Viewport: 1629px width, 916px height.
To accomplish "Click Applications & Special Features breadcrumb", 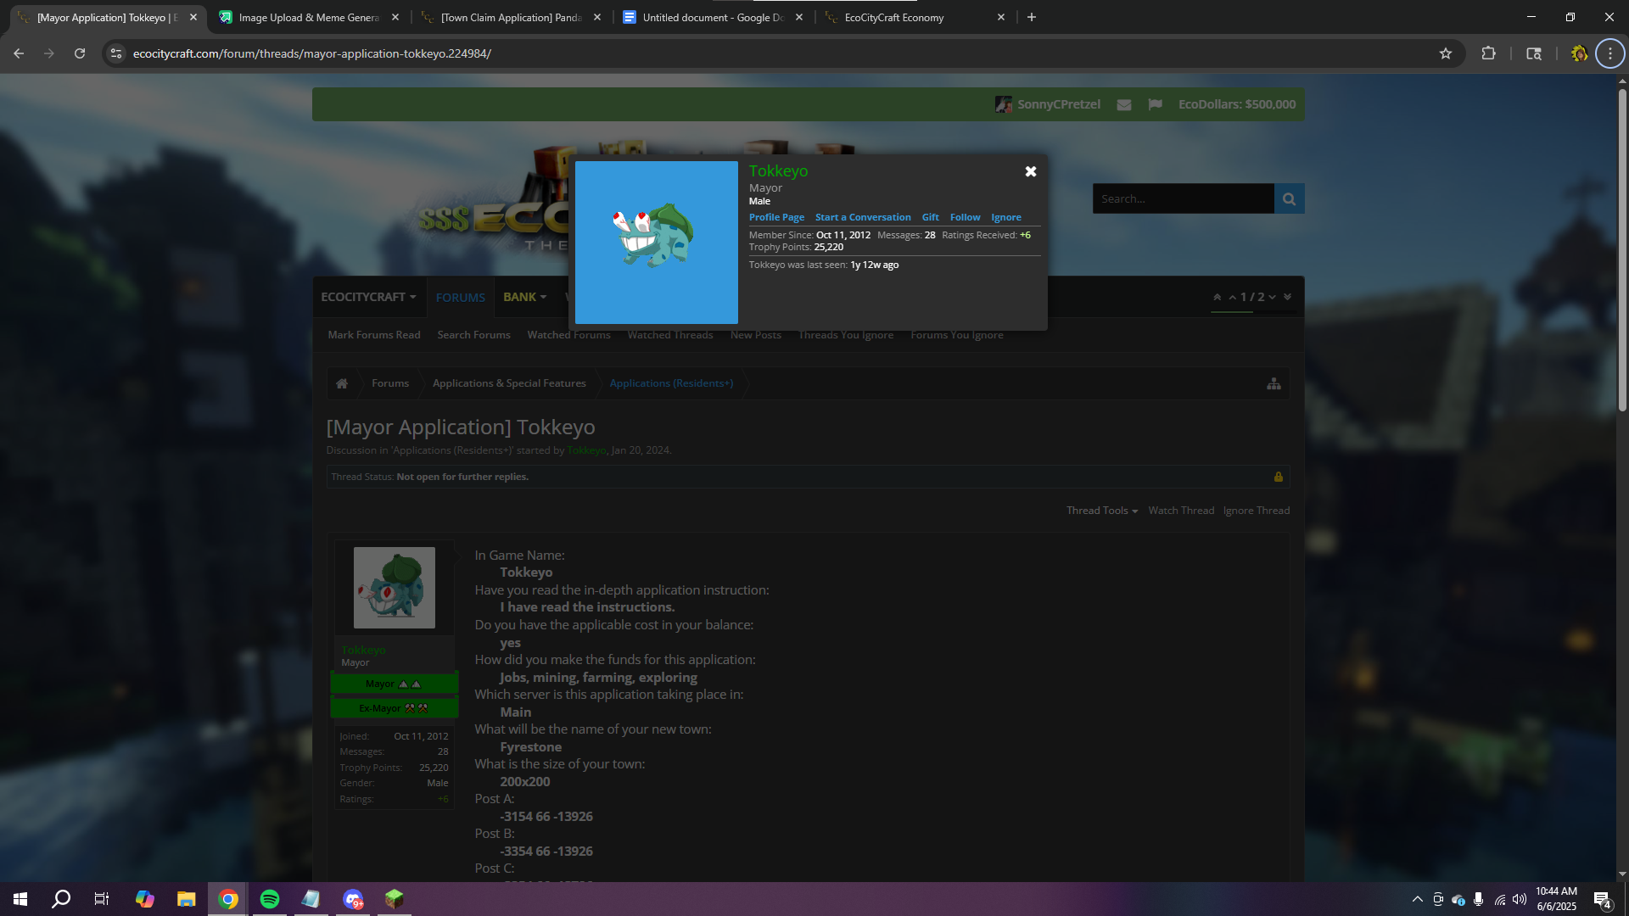I will click(509, 383).
